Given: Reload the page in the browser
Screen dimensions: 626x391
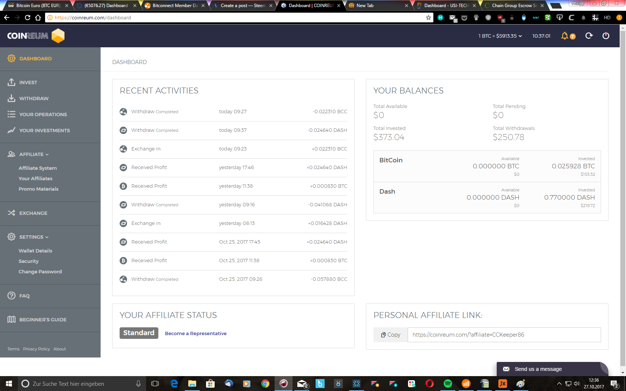Looking at the screenshot, I should [28, 18].
